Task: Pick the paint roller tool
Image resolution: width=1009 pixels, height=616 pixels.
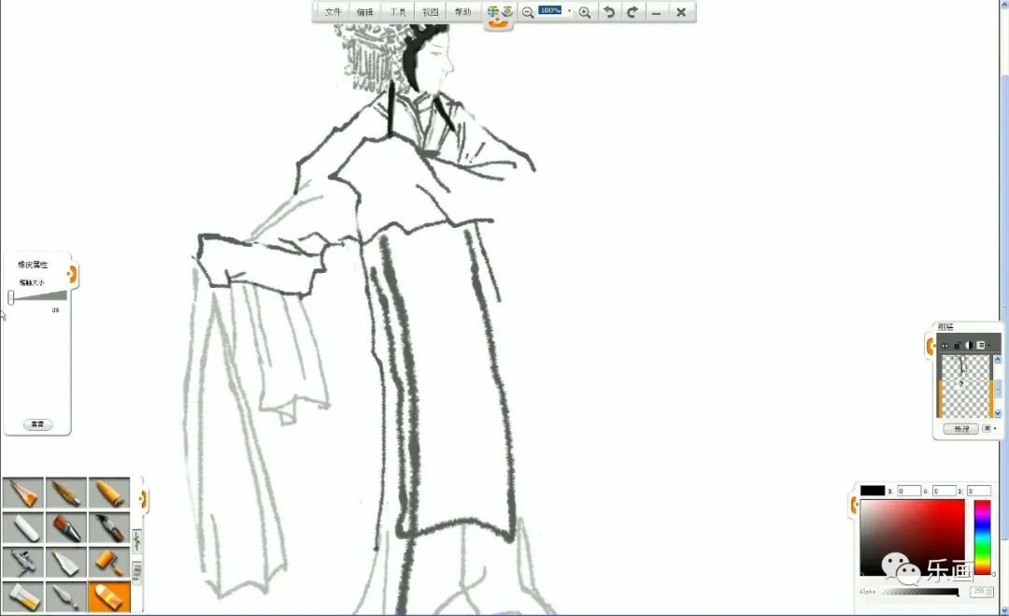Action: [109, 562]
